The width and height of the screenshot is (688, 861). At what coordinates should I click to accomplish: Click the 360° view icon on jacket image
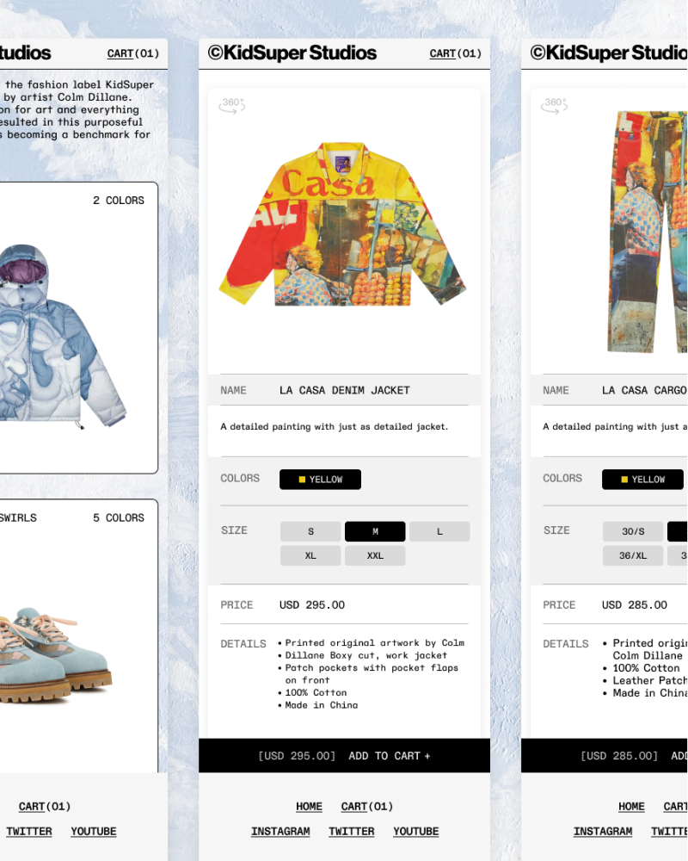click(231, 105)
